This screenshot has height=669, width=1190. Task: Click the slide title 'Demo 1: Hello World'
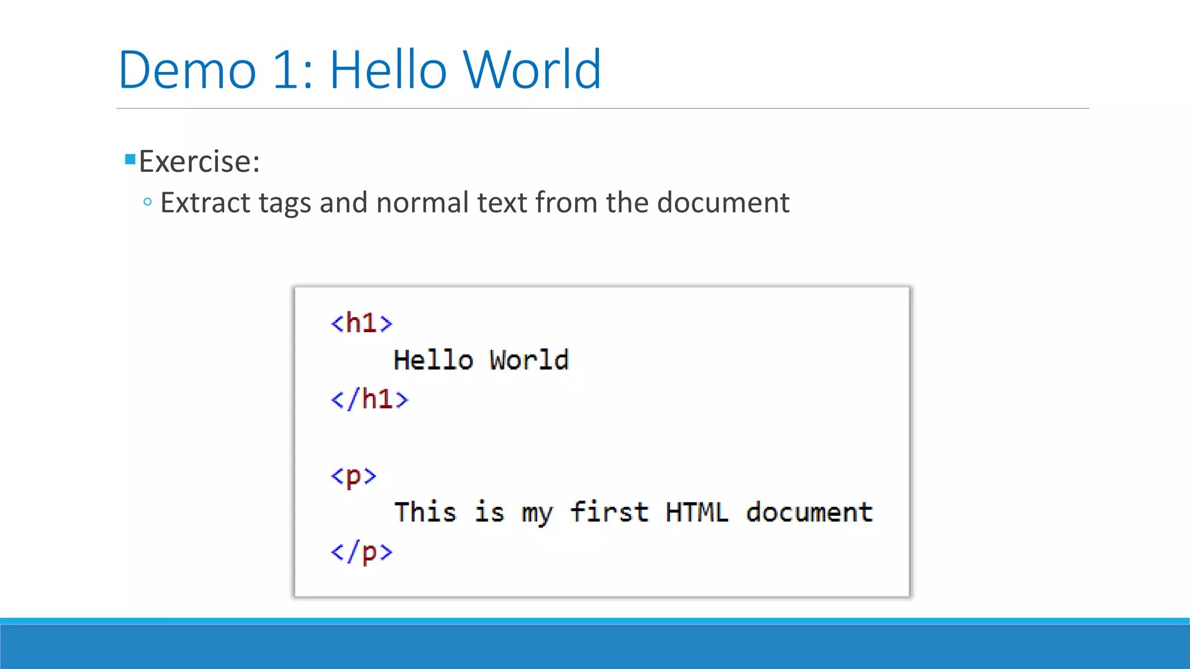359,70
